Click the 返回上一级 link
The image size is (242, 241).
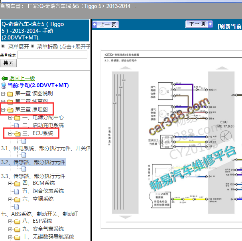click(22, 78)
